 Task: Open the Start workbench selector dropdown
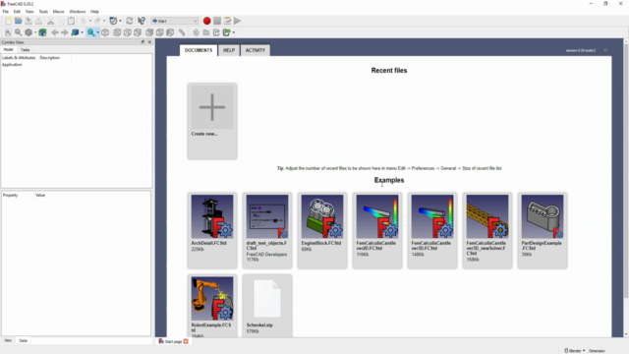tap(175, 21)
